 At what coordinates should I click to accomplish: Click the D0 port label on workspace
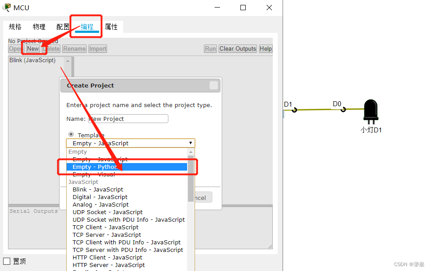[x=337, y=104]
